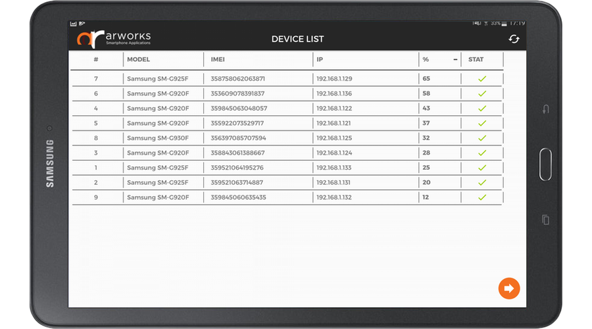
Task: Tap IP address 192.168.1.132
Action: tap(333, 197)
